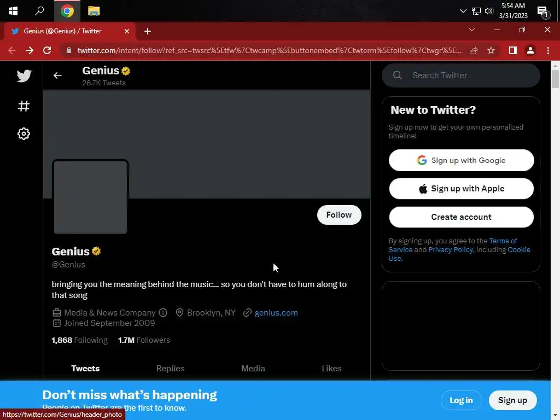Open the Explore hashtag icon
The width and height of the screenshot is (560, 420).
[24, 106]
